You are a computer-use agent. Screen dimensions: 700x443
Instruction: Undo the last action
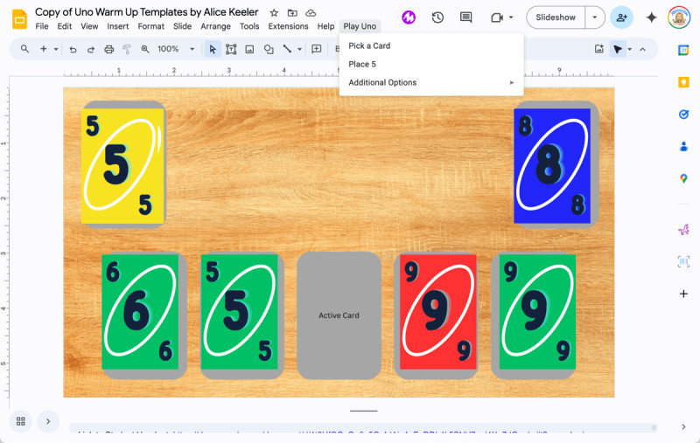(73, 49)
